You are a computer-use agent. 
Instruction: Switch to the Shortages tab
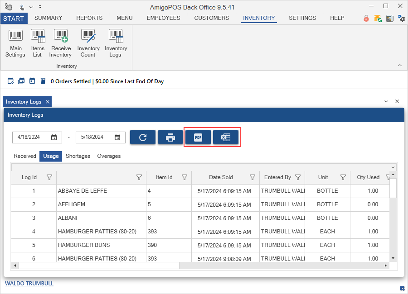78,156
